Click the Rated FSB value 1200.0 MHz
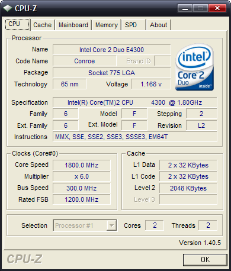Screen dimensions: 231x271 coord(81,199)
